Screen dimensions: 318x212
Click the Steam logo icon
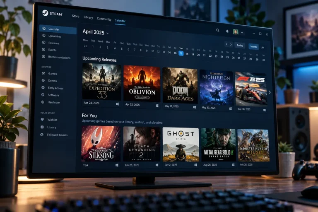[45, 13]
